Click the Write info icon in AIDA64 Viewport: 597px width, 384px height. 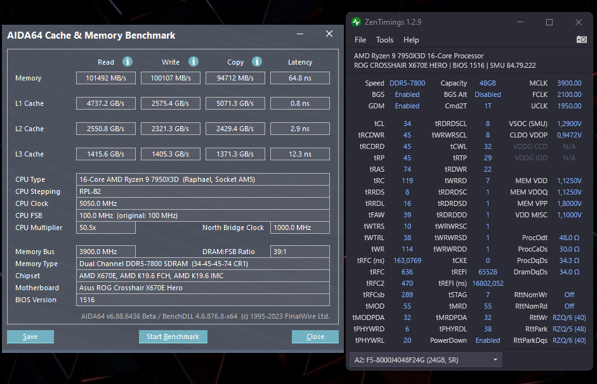(194, 61)
